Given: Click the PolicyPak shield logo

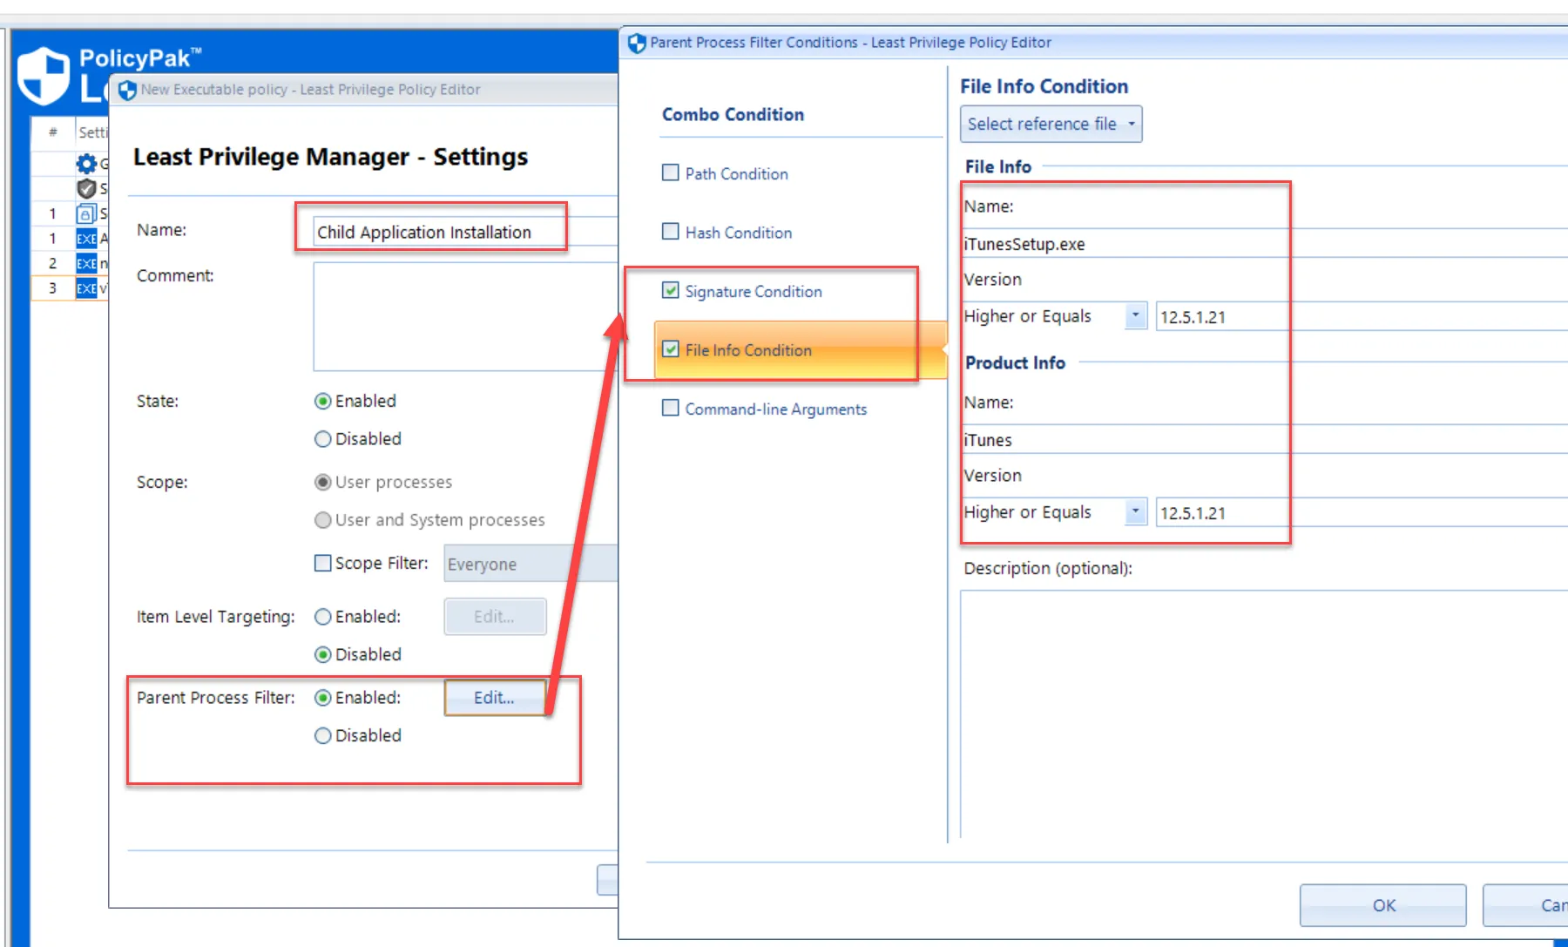Looking at the screenshot, I should click(42, 75).
